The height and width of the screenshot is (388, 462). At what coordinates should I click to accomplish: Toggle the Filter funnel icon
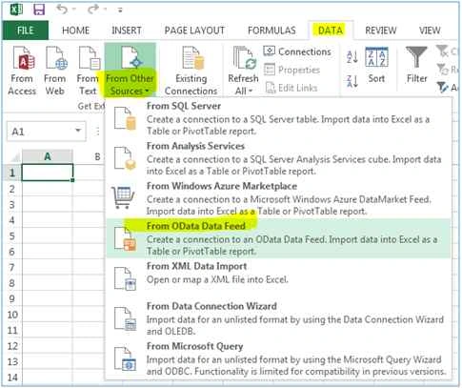[x=416, y=57]
